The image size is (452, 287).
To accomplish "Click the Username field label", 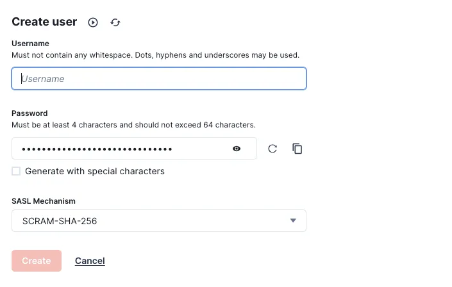I will click(30, 44).
